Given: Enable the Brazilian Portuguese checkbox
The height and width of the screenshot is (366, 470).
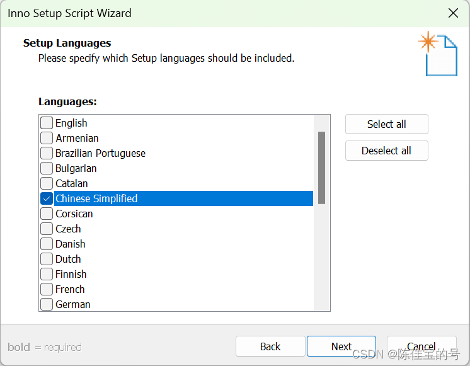Looking at the screenshot, I should tap(47, 153).
